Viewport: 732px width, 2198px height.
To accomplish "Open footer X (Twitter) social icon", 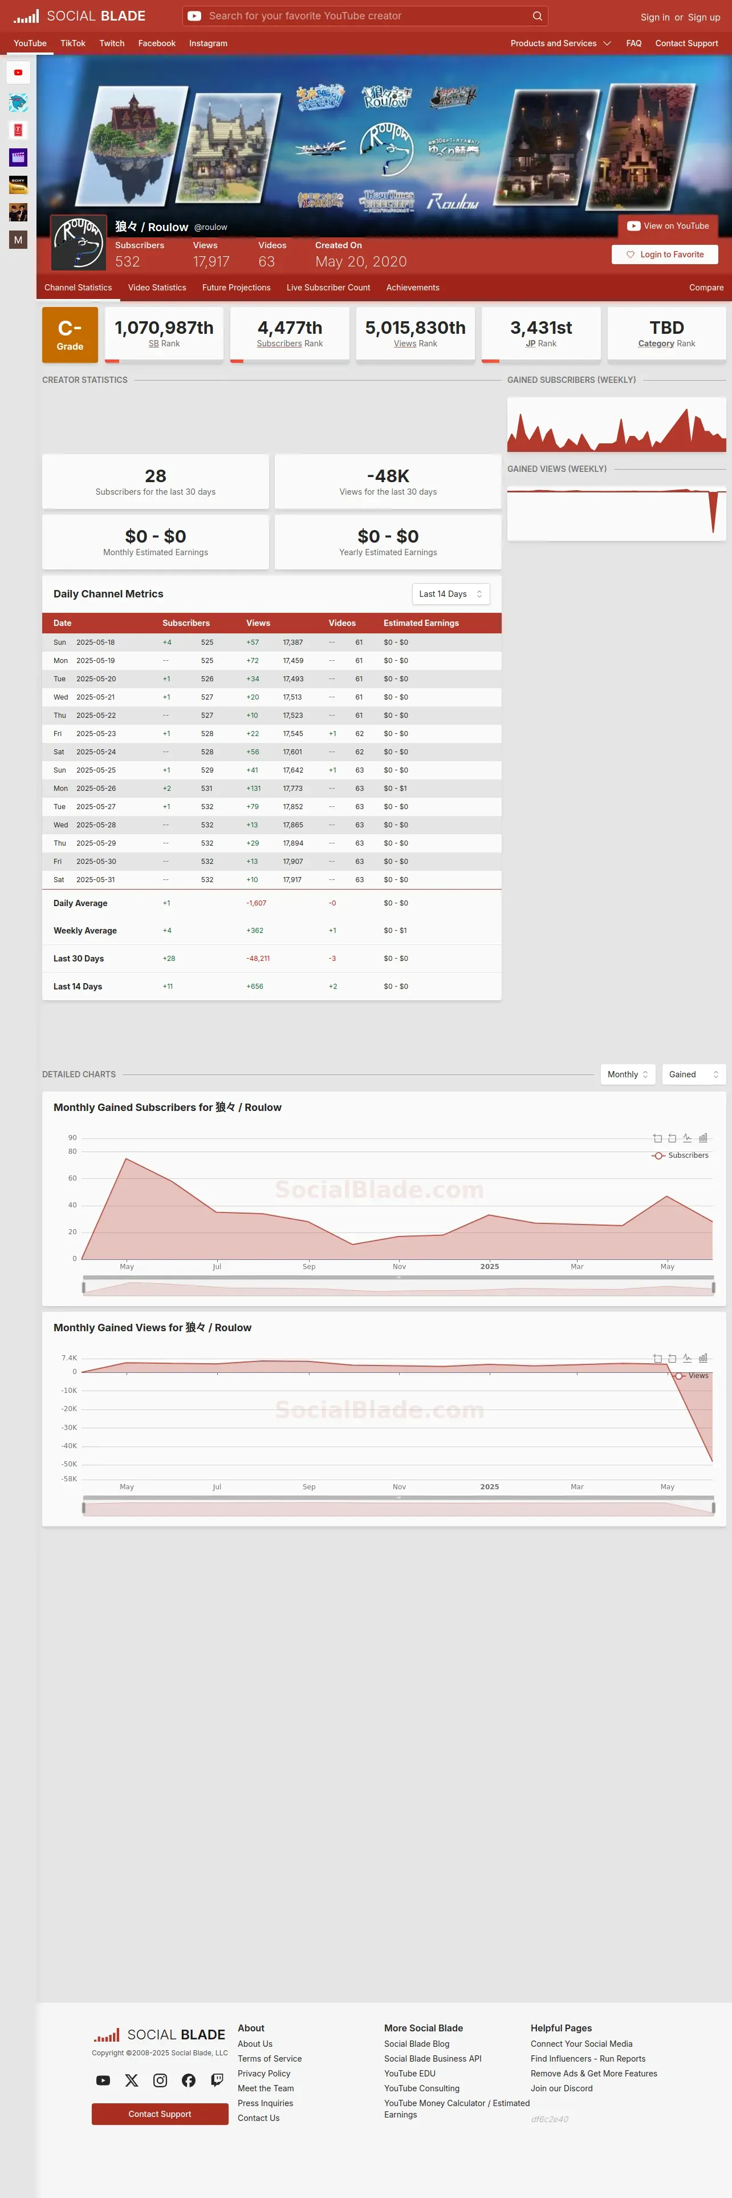I will pos(131,2080).
